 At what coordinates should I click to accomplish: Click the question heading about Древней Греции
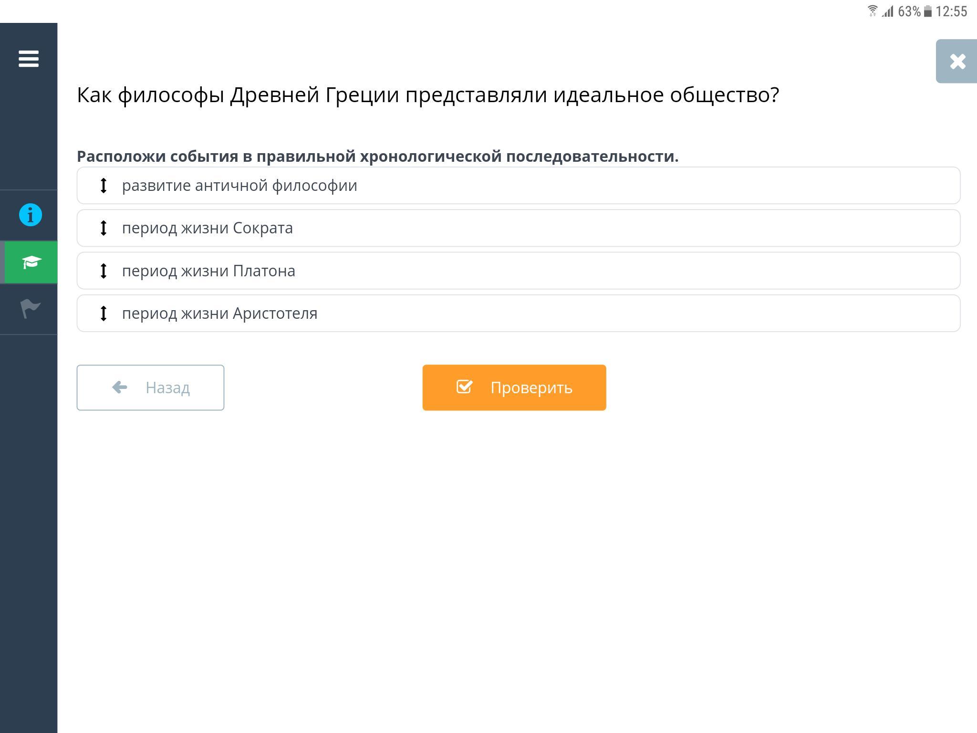[x=428, y=95]
